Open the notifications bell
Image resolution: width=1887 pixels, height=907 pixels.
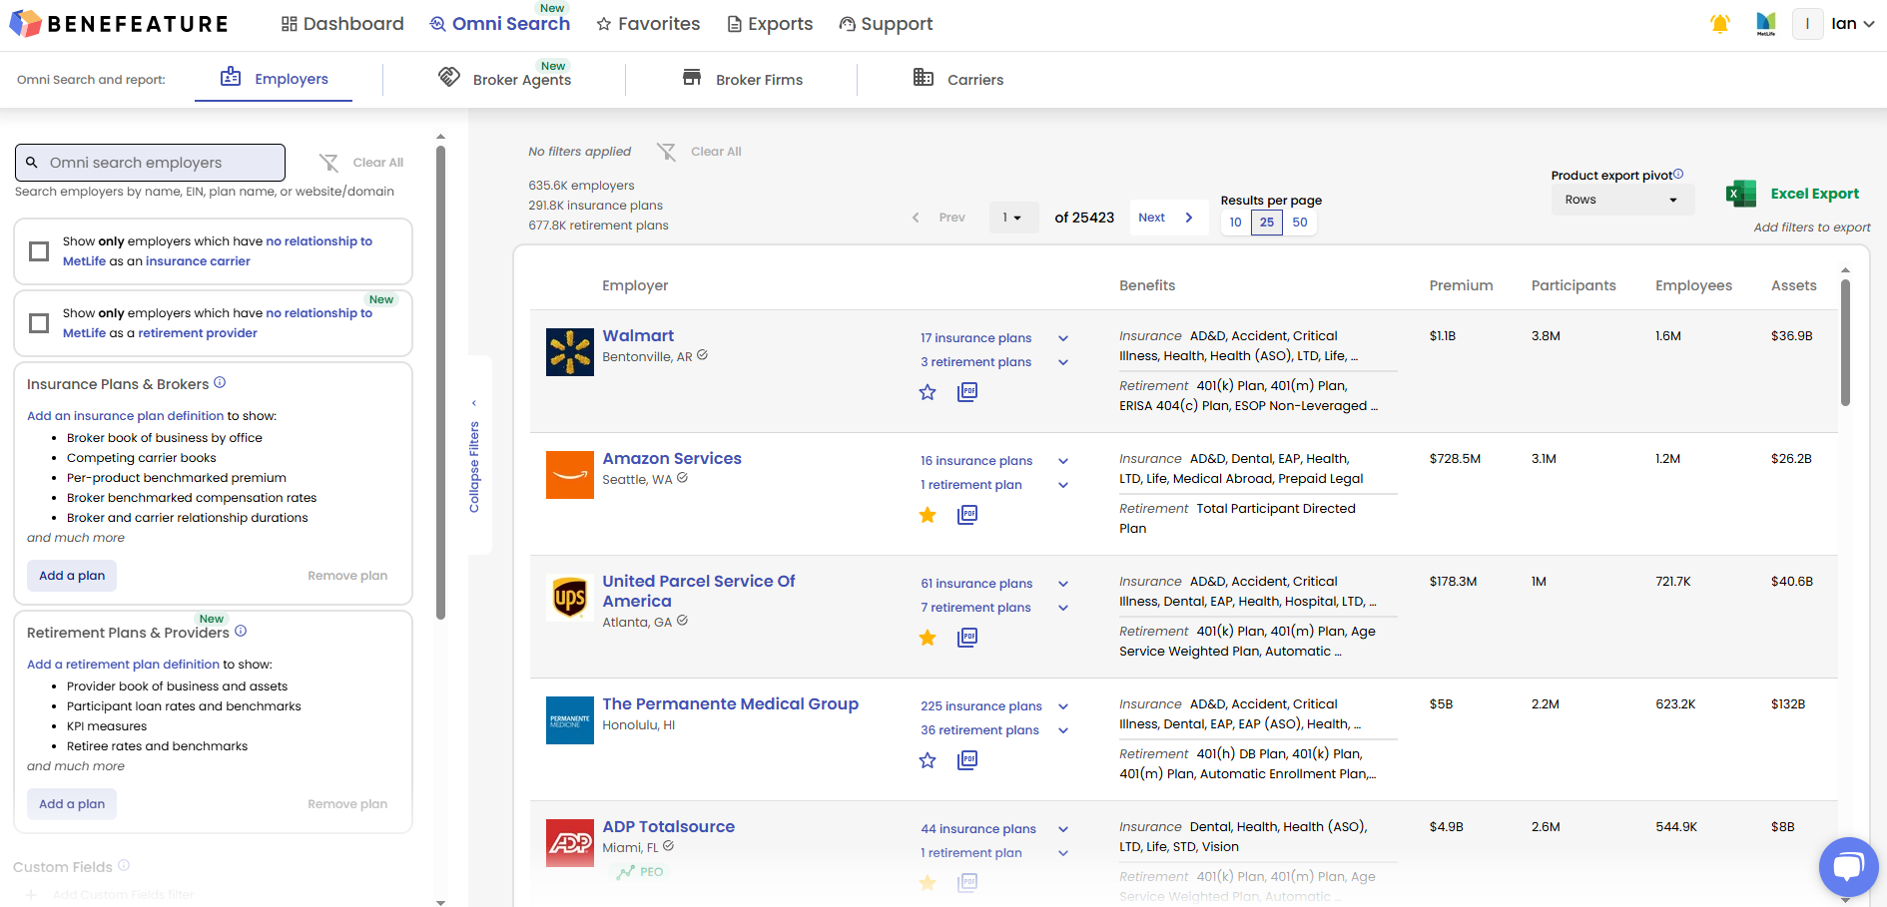pos(1719,24)
